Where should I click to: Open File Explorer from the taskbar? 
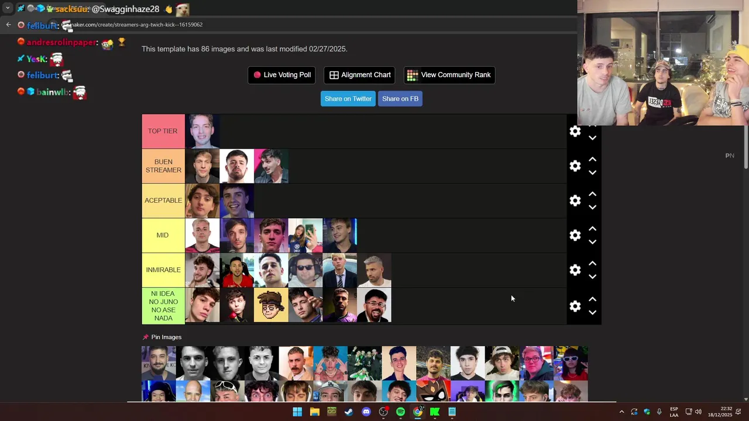(x=314, y=412)
